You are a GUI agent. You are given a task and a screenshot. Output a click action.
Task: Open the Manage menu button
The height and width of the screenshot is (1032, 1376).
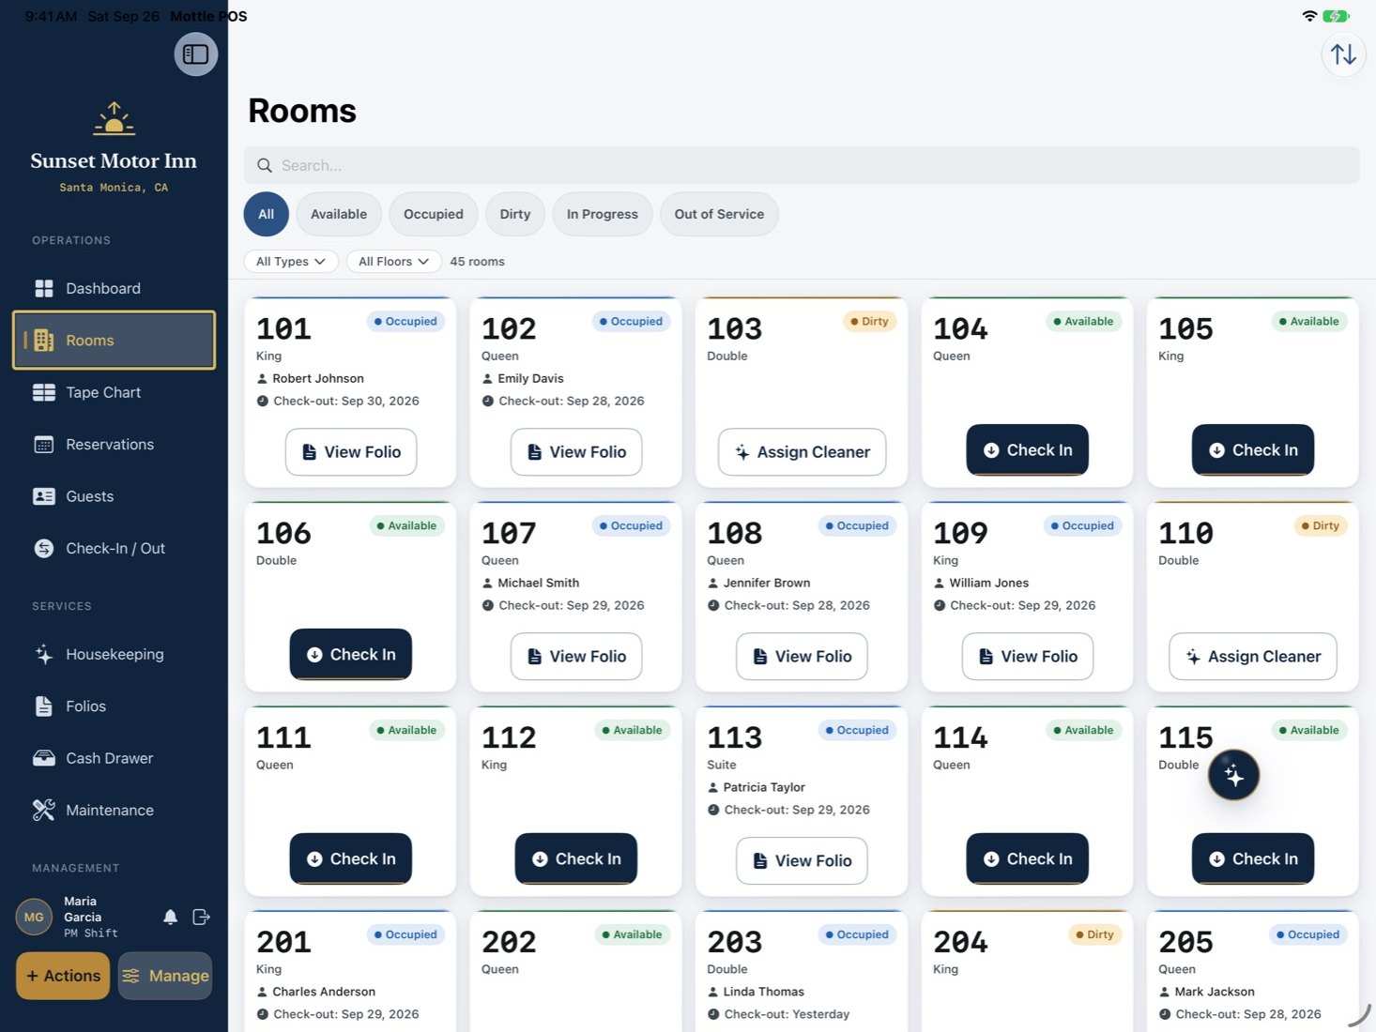165,976
